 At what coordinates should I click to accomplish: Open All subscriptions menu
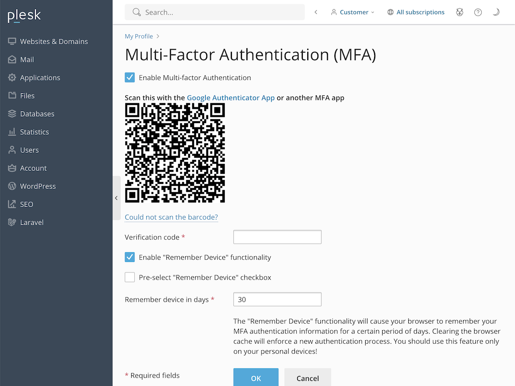[416, 12]
